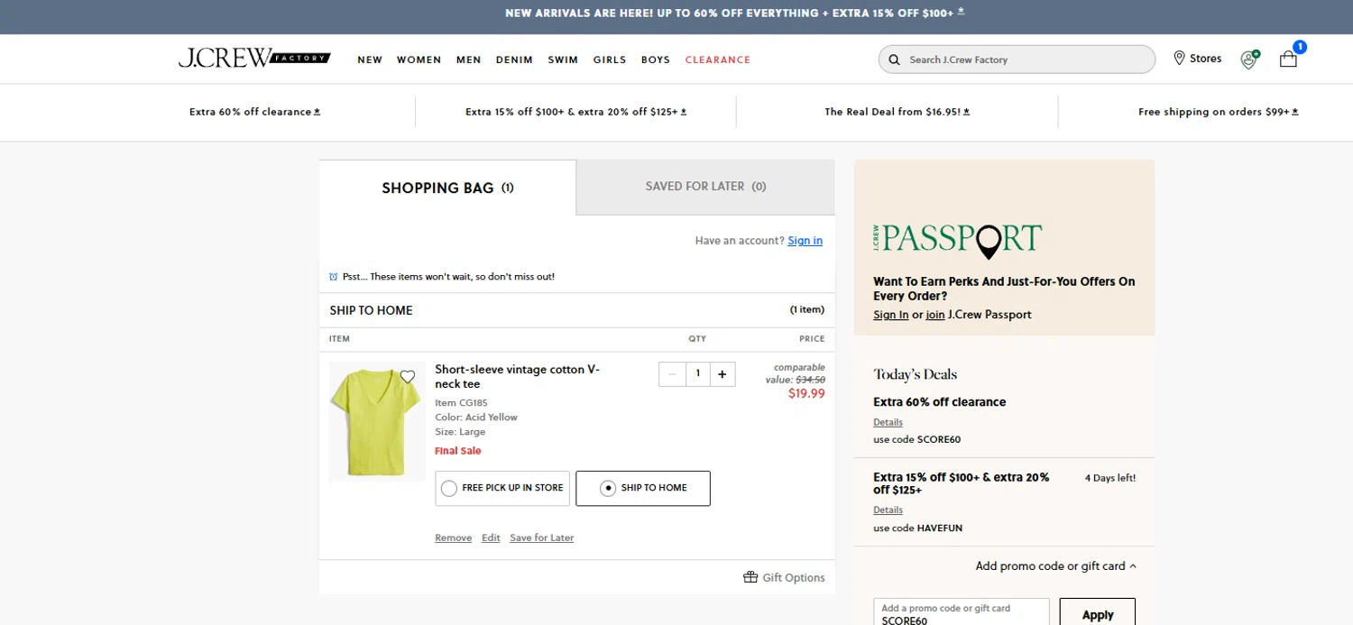Open Details under Extra 15% off deal
Screen dimensions: 1353x625
point(888,510)
